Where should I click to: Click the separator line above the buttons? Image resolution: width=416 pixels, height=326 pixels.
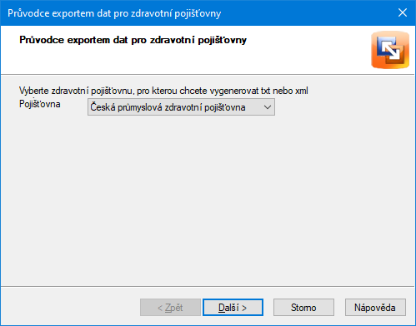[208, 286]
